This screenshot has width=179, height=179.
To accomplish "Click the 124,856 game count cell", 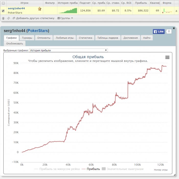I will click(85, 11).
